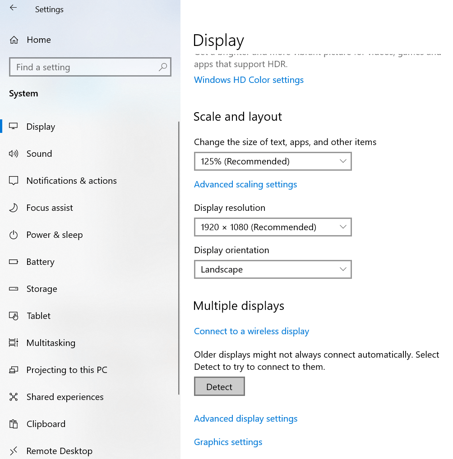Open Graphics settings link
Image resolution: width=453 pixels, height=459 pixels.
coord(228,442)
